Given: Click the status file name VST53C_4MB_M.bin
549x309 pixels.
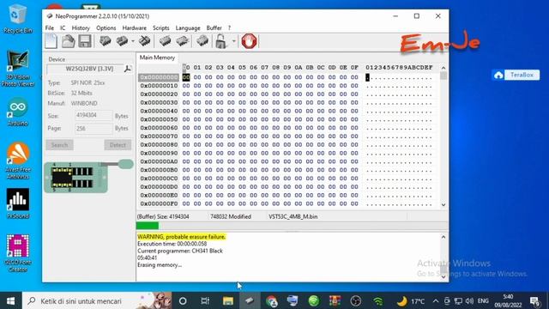Looking at the screenshot, I should 293,217.
